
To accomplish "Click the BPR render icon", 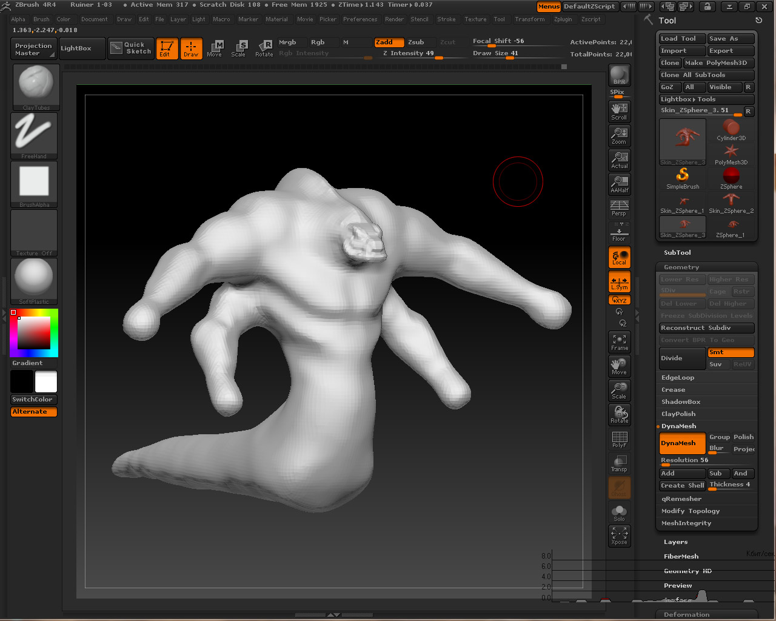I will [619, 75].
